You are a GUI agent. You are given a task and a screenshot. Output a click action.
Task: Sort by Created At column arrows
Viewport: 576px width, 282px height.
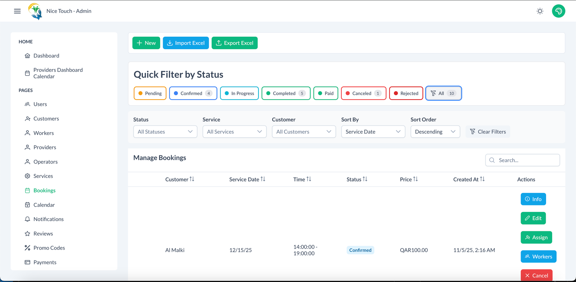482,179
